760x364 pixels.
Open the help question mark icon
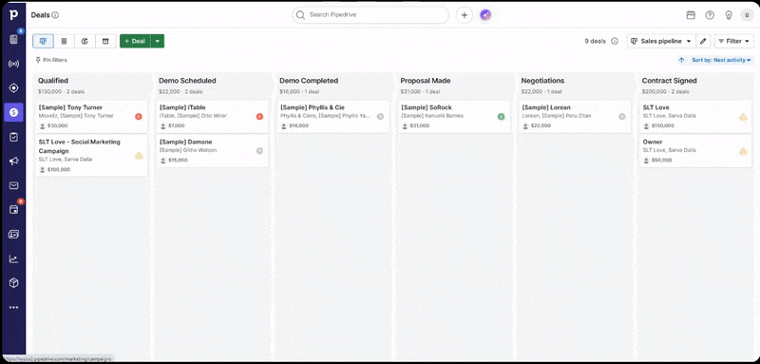710,15
